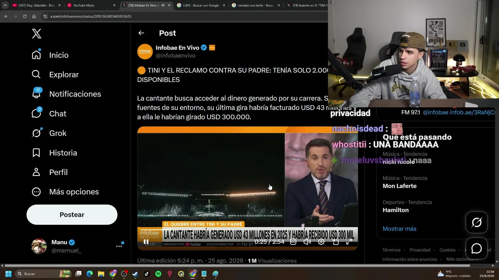Screen dimensions: 499x280
Task: Click the browser address bar URL
Action: click(91, 16)
